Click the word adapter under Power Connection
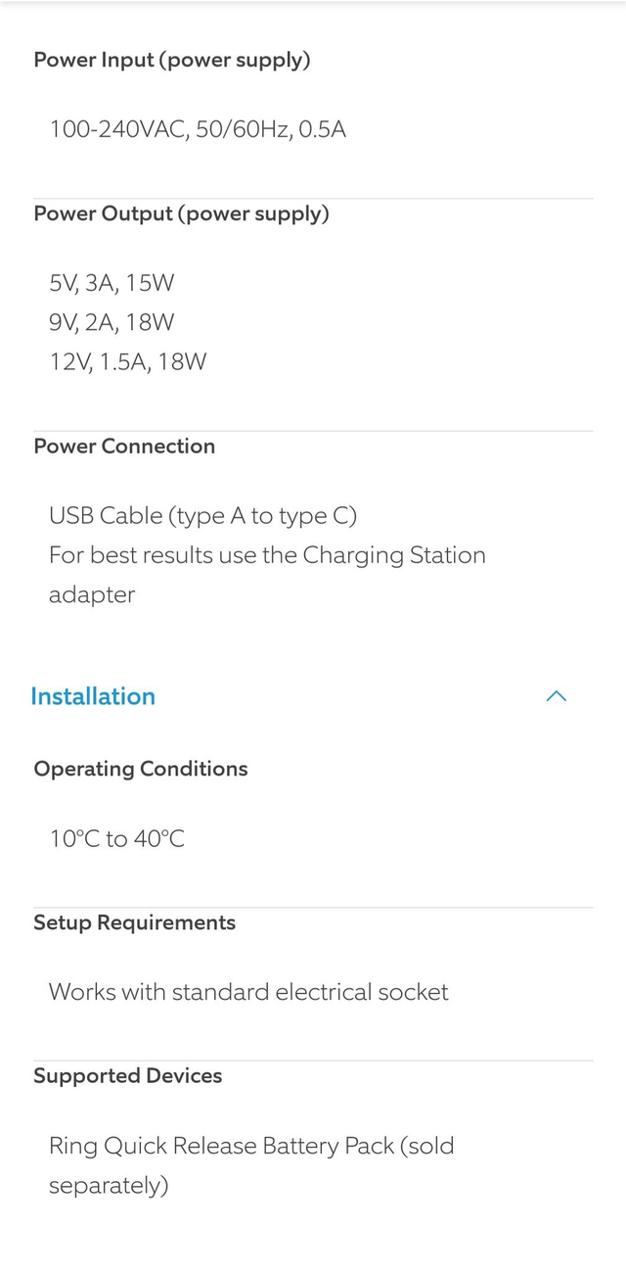 pyautogui.click(x=92, y=595)
